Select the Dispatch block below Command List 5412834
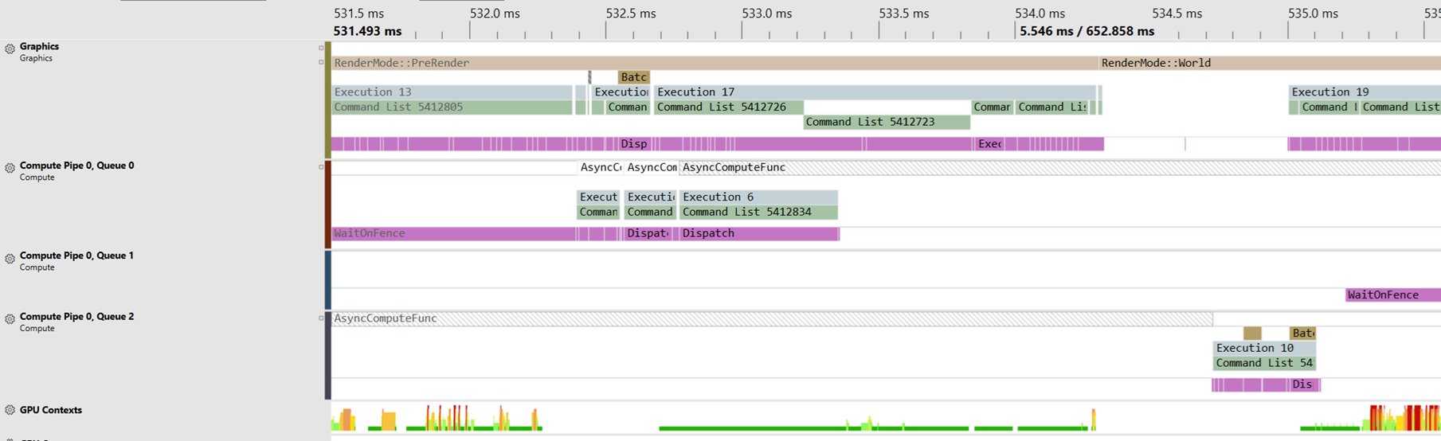Screen dimensions: 1441x441 pos(758,233)
